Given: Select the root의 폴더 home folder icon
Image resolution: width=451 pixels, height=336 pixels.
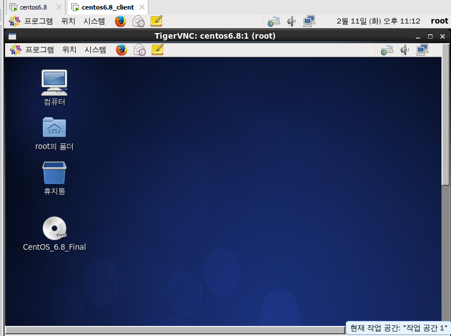Looking at the screenshot, I should point(54,134).
